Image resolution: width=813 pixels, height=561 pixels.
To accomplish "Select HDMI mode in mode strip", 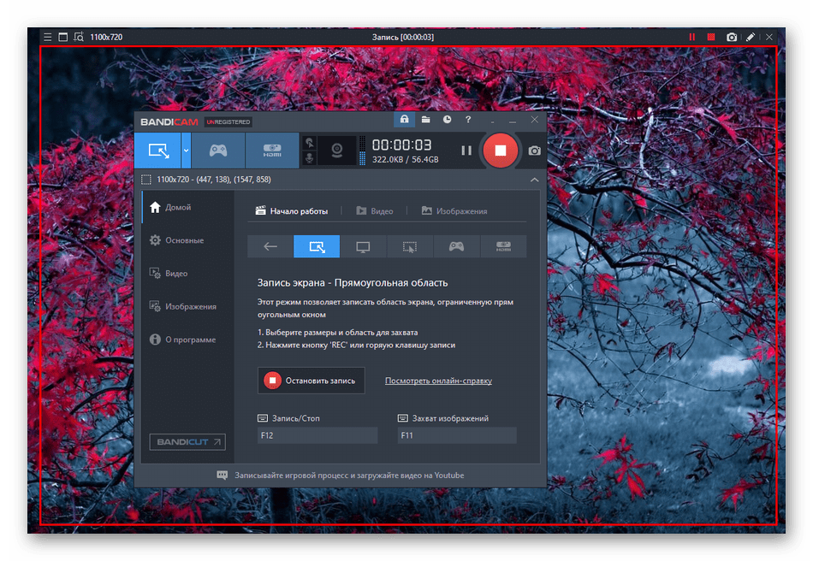I will [503, 246].
